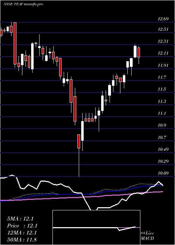Click the 50MA : 11.8 readout
The height and width of the screenshot is (245, 175).
(22, 239)
